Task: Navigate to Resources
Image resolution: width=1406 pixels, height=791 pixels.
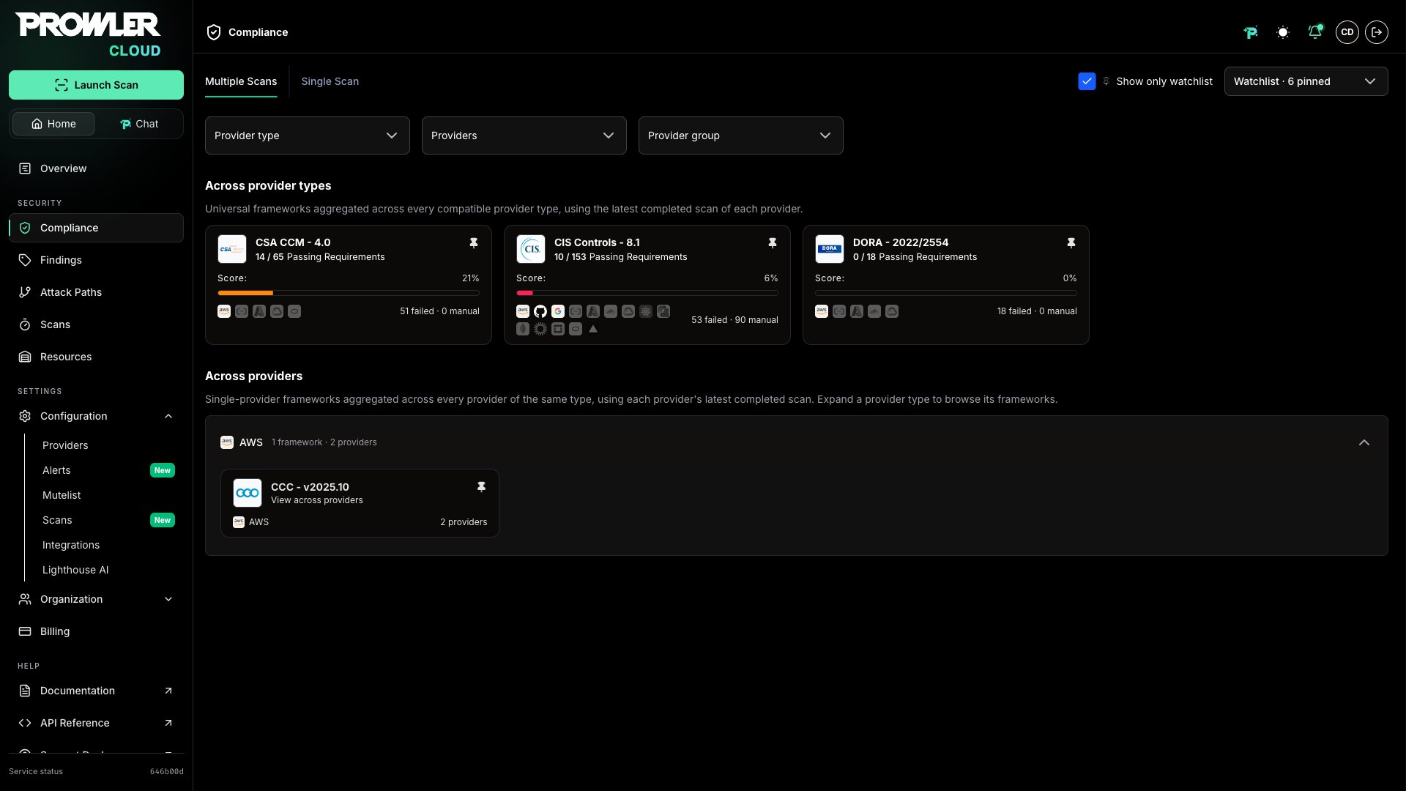Action: pos(96,357)
